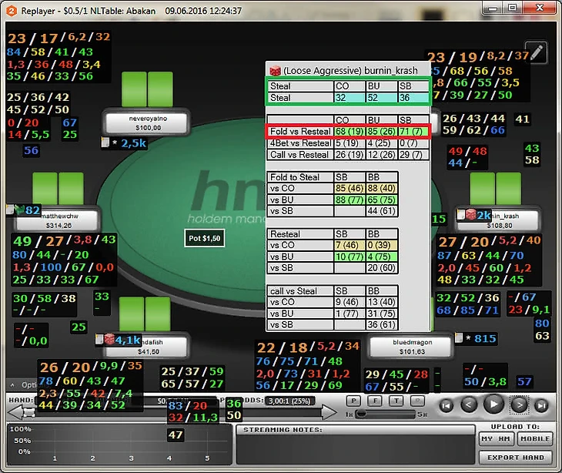Jump to the flop with the F button
Image resolution: width=562 pixels, height=473 pixels.
tap(375, 401)
